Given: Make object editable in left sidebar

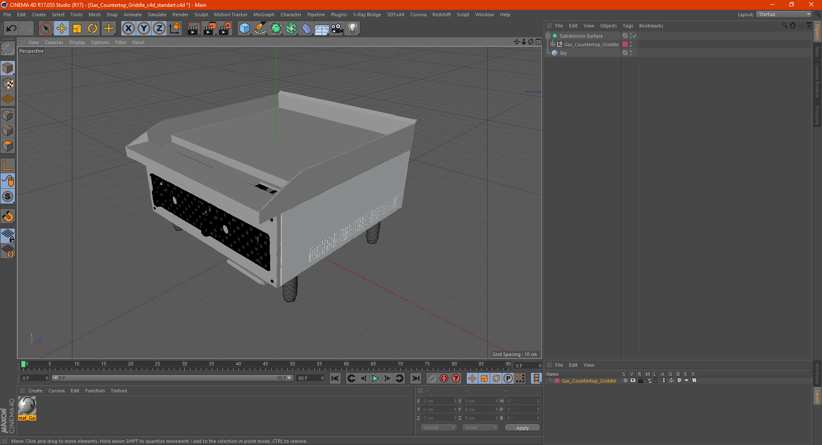Looking at the screenshot, I should click(x=8, y=49).
